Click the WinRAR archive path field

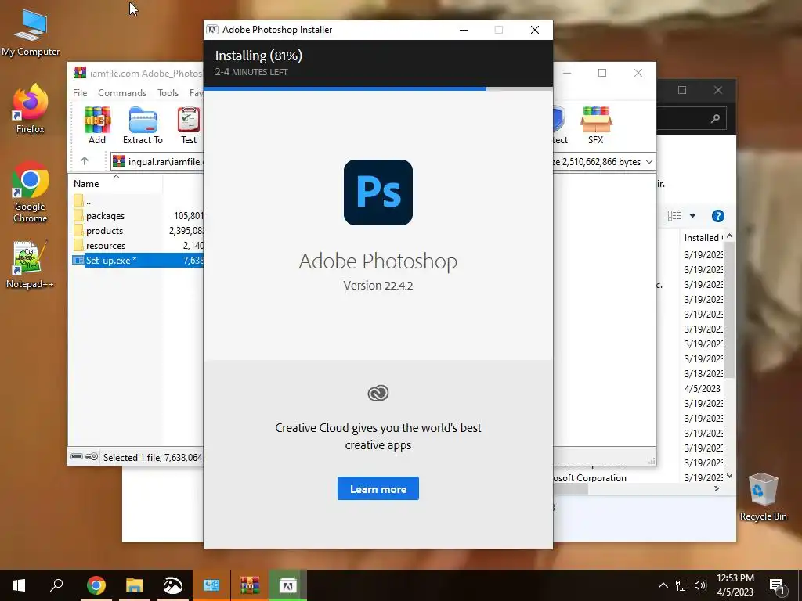coord(157,161)
